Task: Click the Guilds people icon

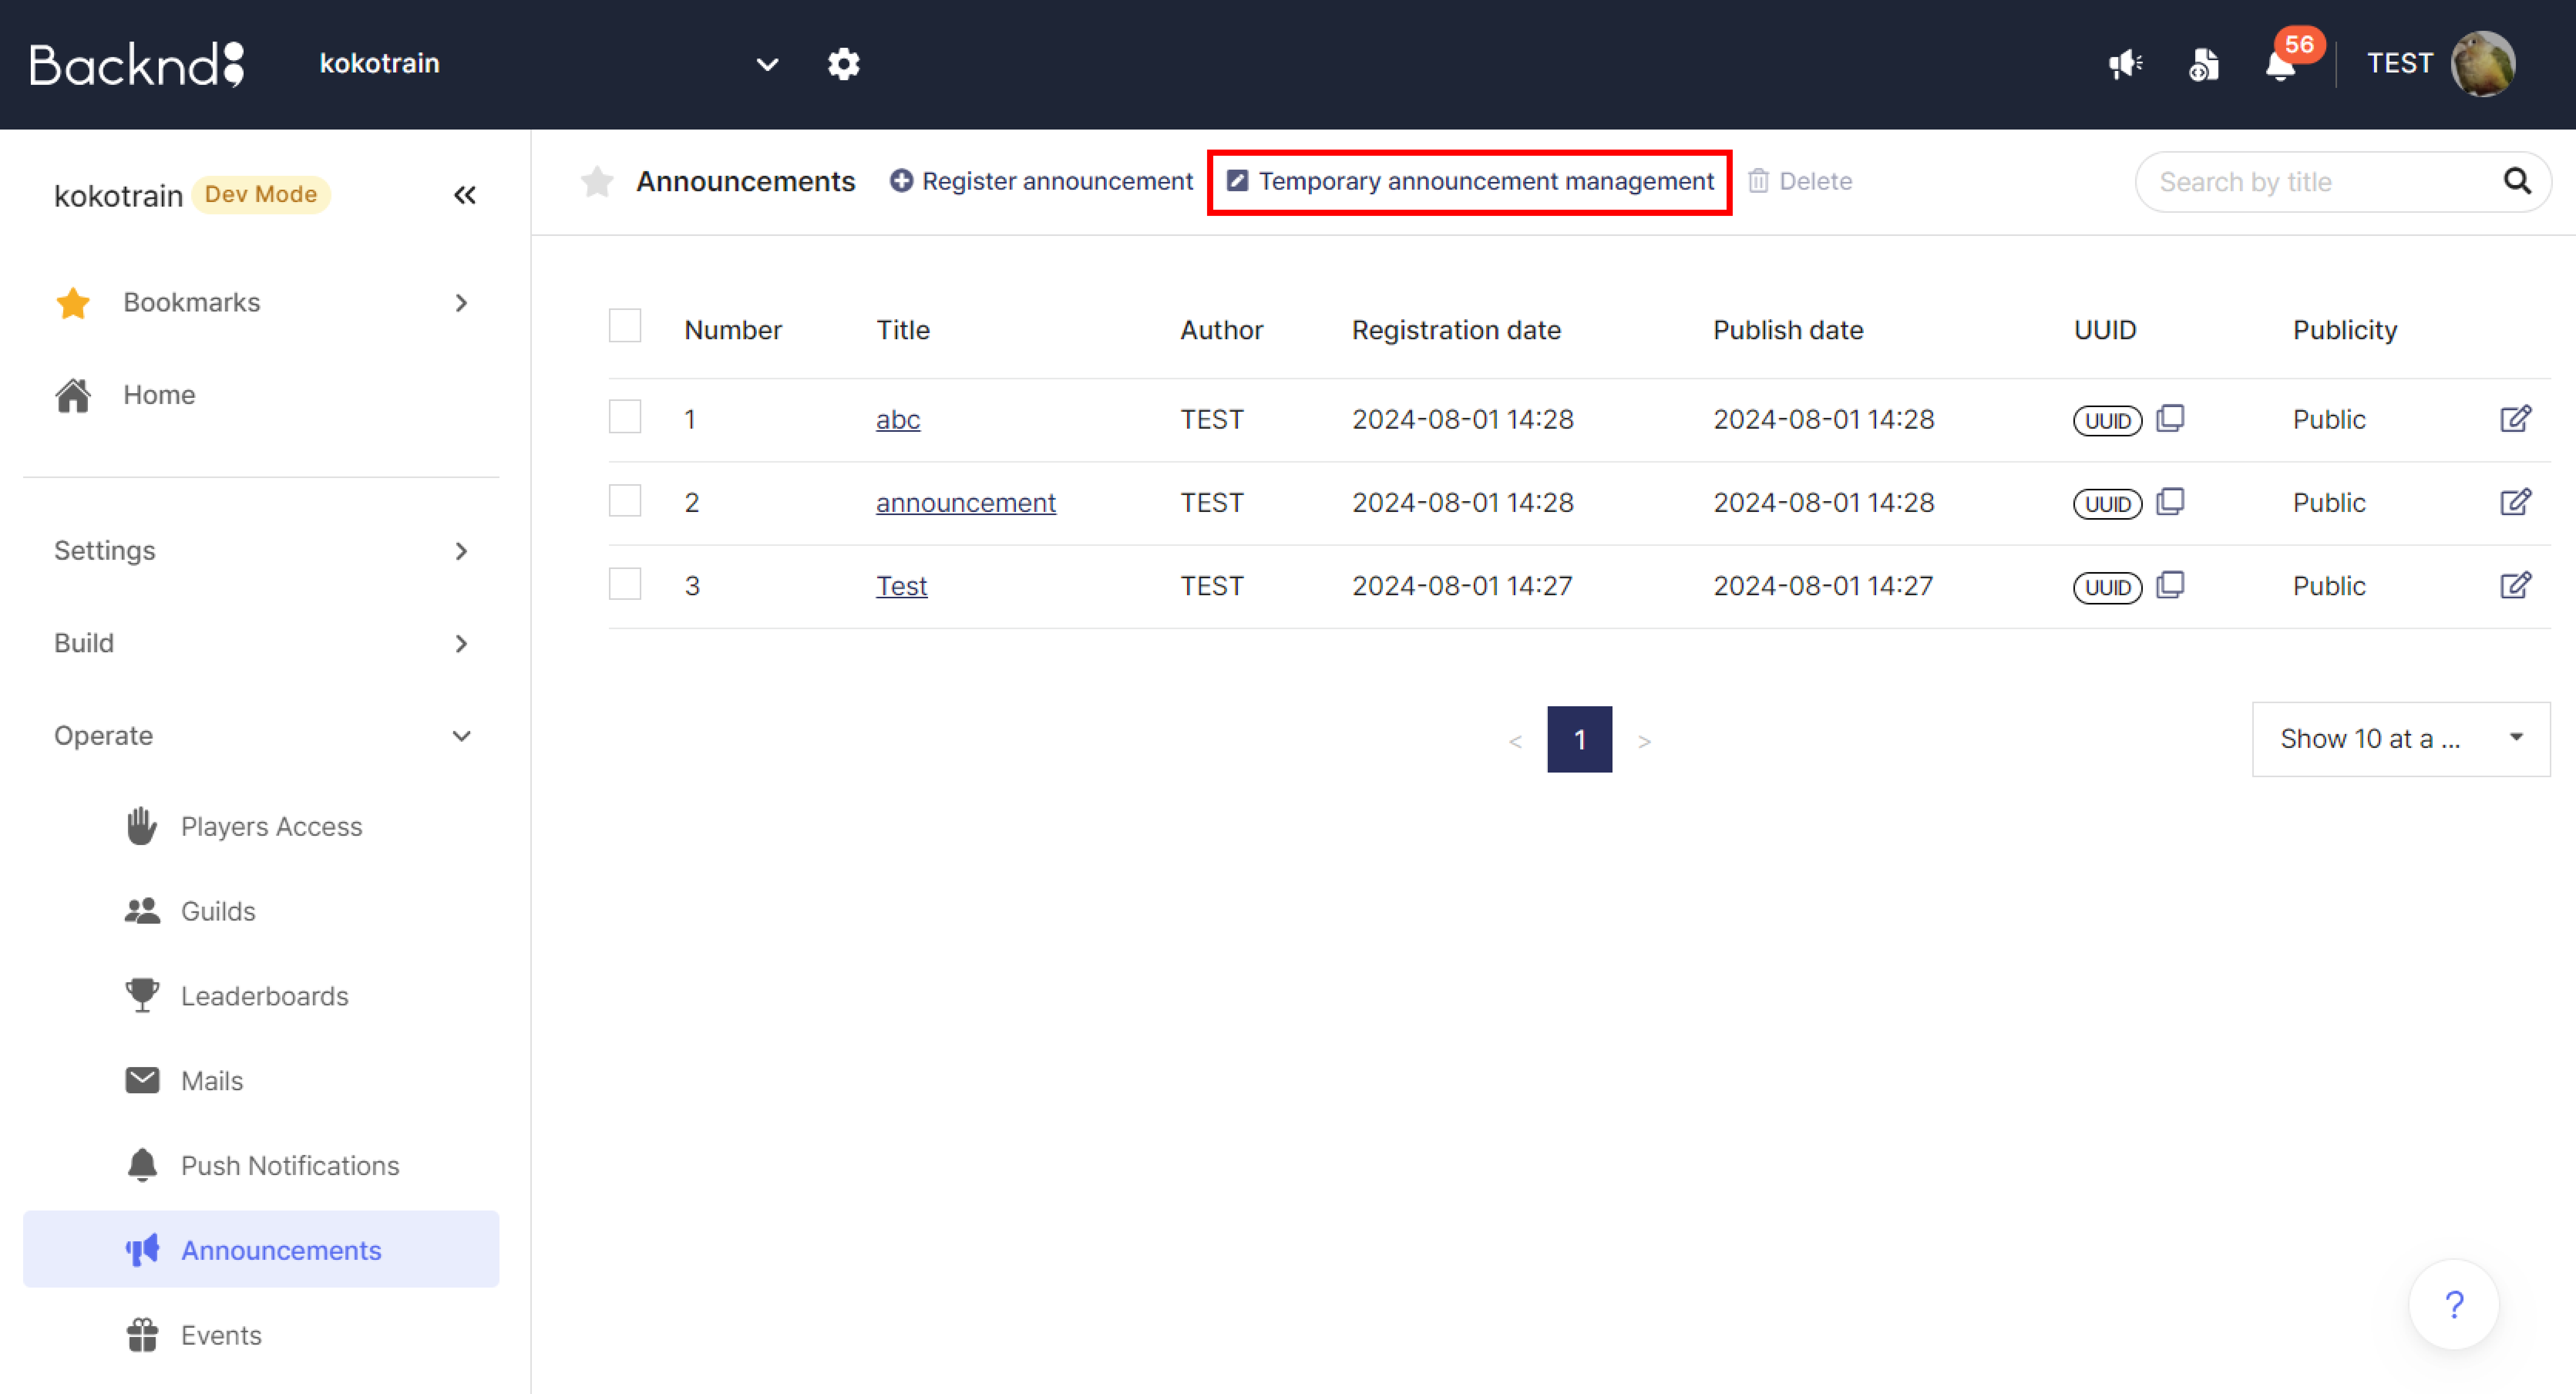Action: click(142, 910)
